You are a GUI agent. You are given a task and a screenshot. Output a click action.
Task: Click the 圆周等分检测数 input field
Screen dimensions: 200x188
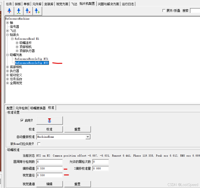click(x=49, y=162)
